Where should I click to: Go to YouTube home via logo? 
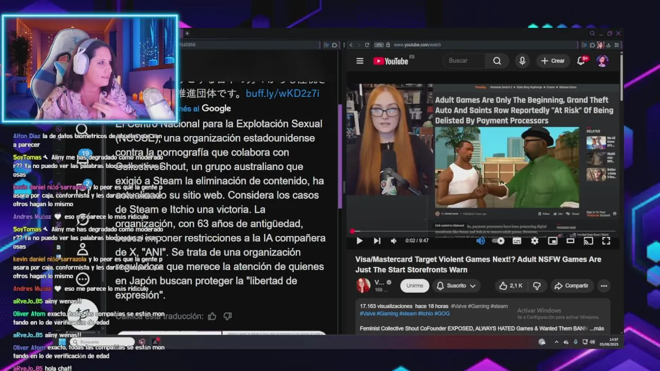[391, 61]
